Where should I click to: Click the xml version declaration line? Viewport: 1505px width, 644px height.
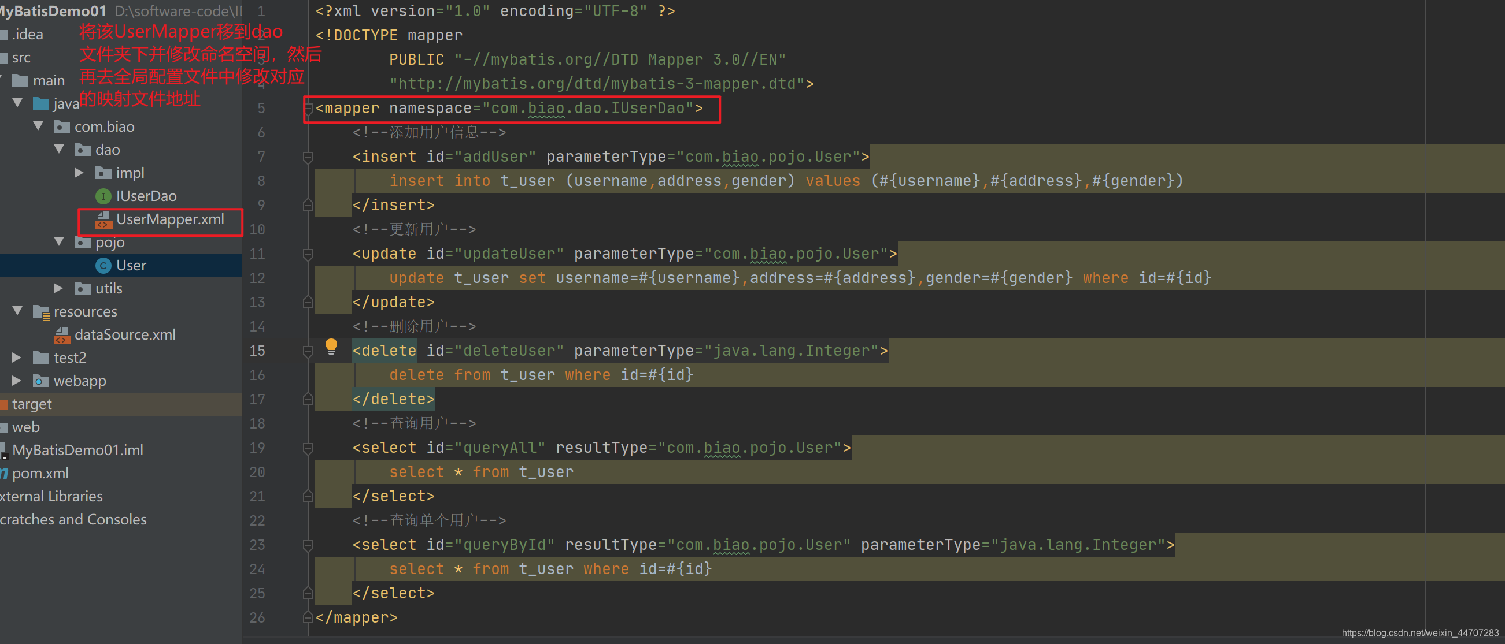point(495,12)
